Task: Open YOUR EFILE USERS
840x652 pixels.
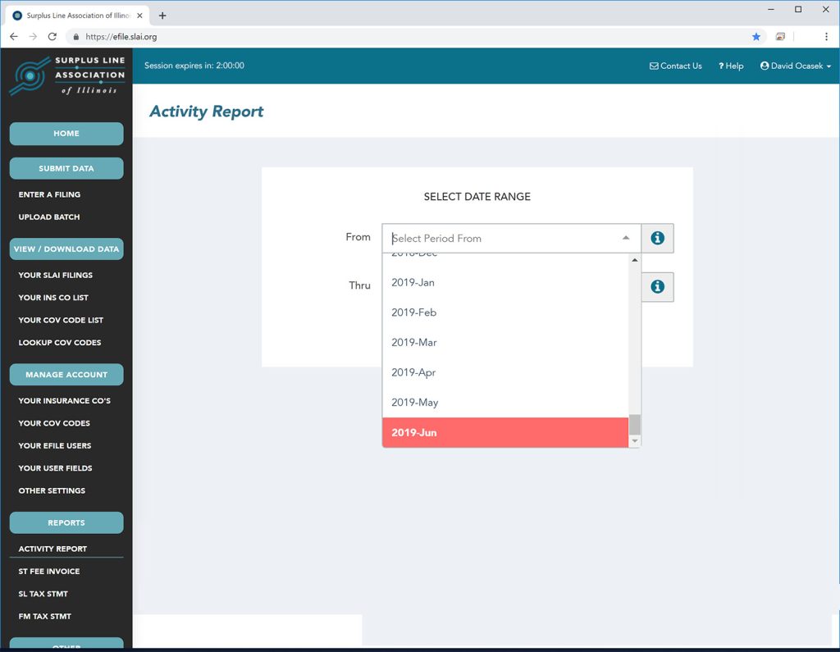Action: pos(55,446)
